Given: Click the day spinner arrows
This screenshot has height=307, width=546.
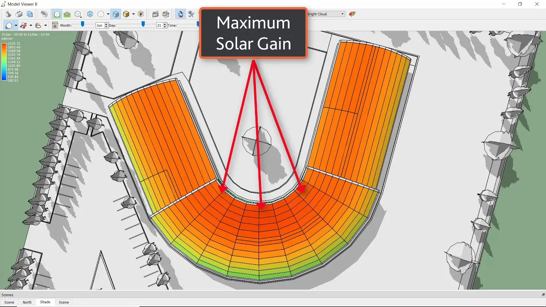Looking at the screenshot, I should pos(165,26).
